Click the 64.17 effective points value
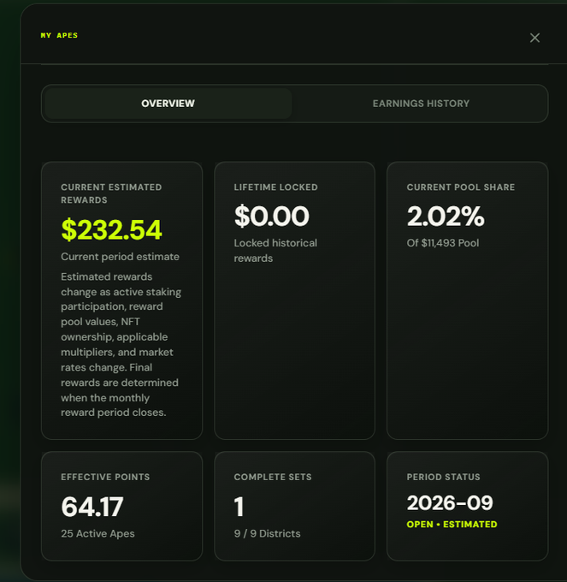The width and height of the screenshot is (567, 582). [x=92, y=507]
